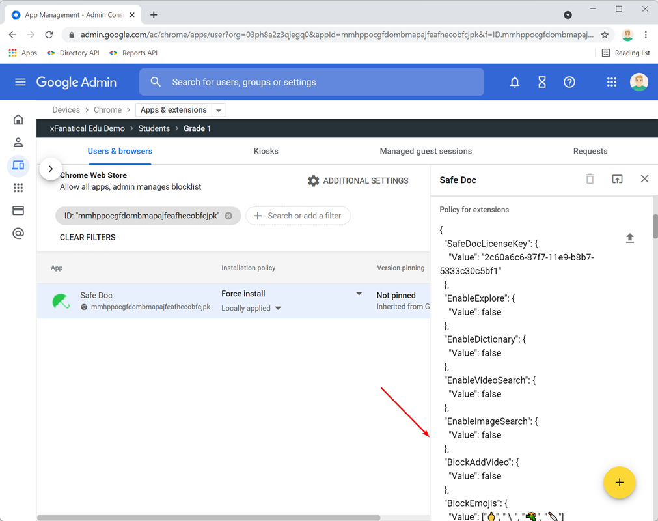Go to Home in the left sidebar
This screenshot has height=521, width=658.
[x=18, y=120]
